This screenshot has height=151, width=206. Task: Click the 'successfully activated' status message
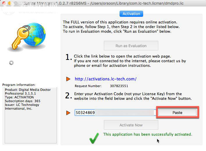148,134
